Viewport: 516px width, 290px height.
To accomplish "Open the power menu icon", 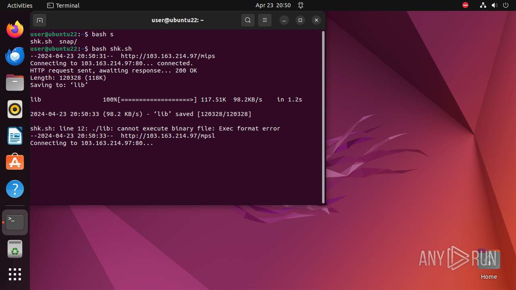I will point(506,5).
